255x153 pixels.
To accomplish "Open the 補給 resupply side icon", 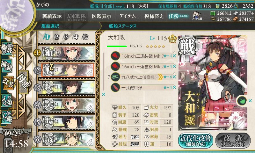I will click(x=6, y=66).
